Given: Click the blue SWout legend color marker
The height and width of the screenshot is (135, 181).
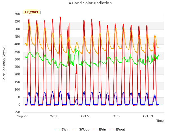Looking at the screenshot, I should click(75, 130).
